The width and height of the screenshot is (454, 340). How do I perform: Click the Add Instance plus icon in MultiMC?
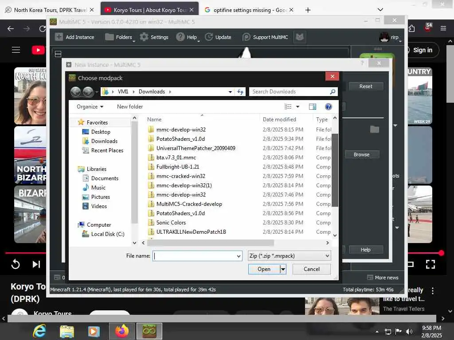[x=59, y=37]
